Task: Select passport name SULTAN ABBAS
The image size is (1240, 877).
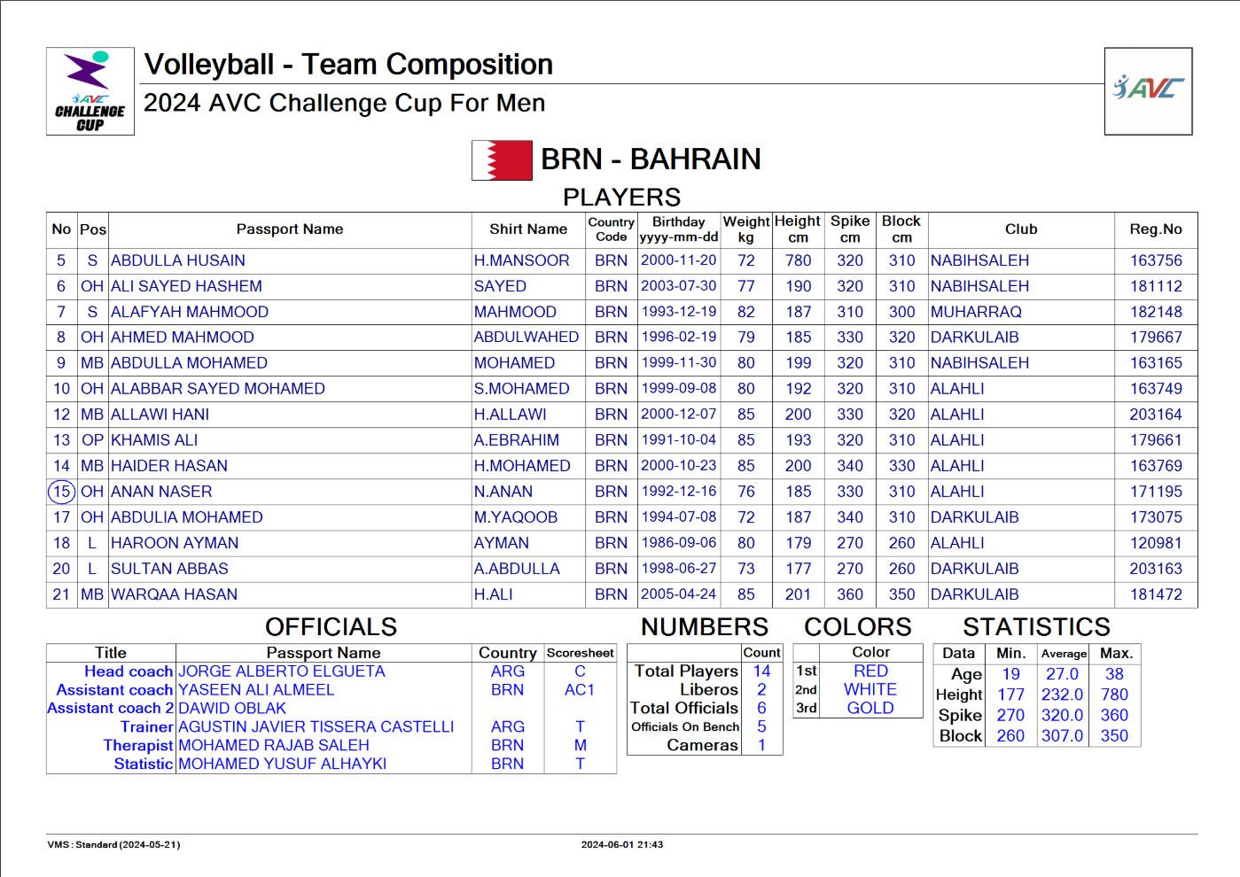Action: pyautogui.click(x=169, y=569)
